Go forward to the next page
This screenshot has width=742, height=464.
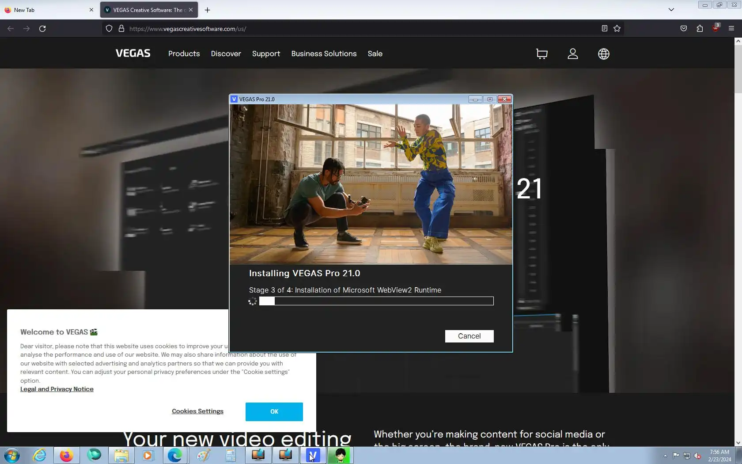coord(26,29)
